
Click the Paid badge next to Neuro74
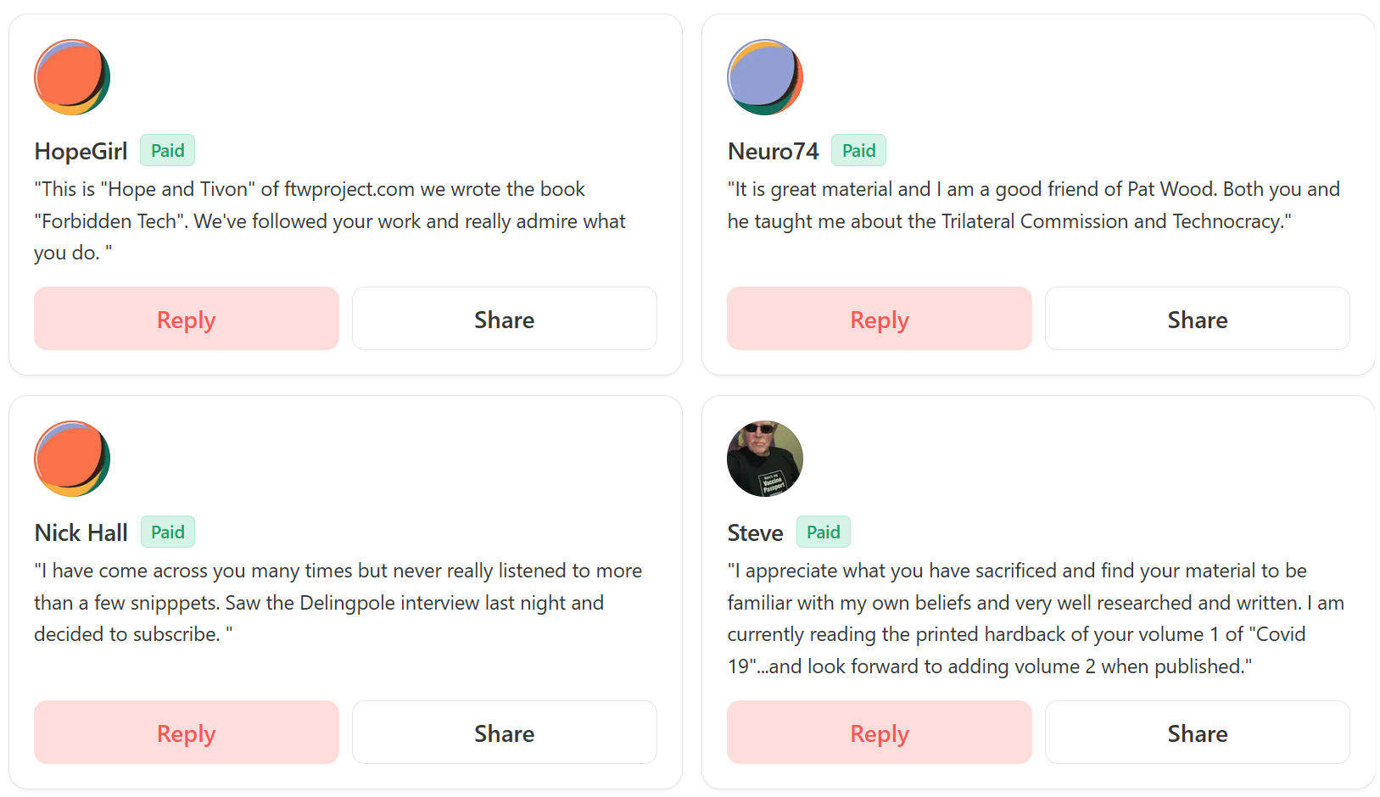(x=858, y=151)
